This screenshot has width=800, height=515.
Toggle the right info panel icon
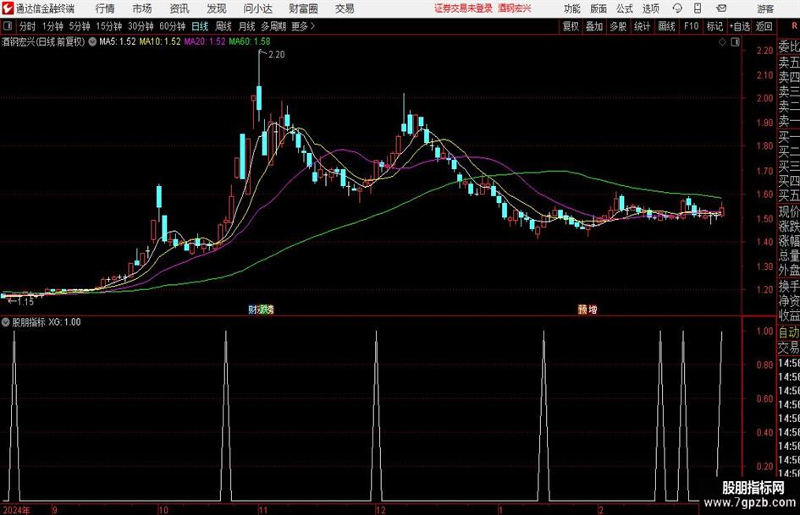click(735, 42)
